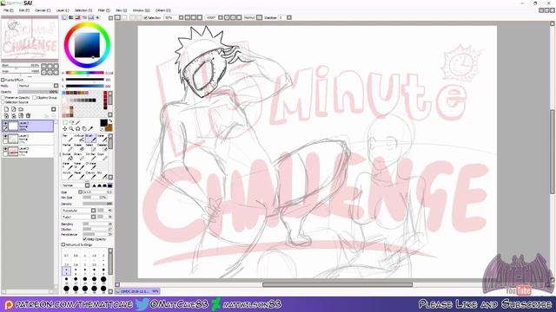Open the Canvas menu

pos(43,10)
